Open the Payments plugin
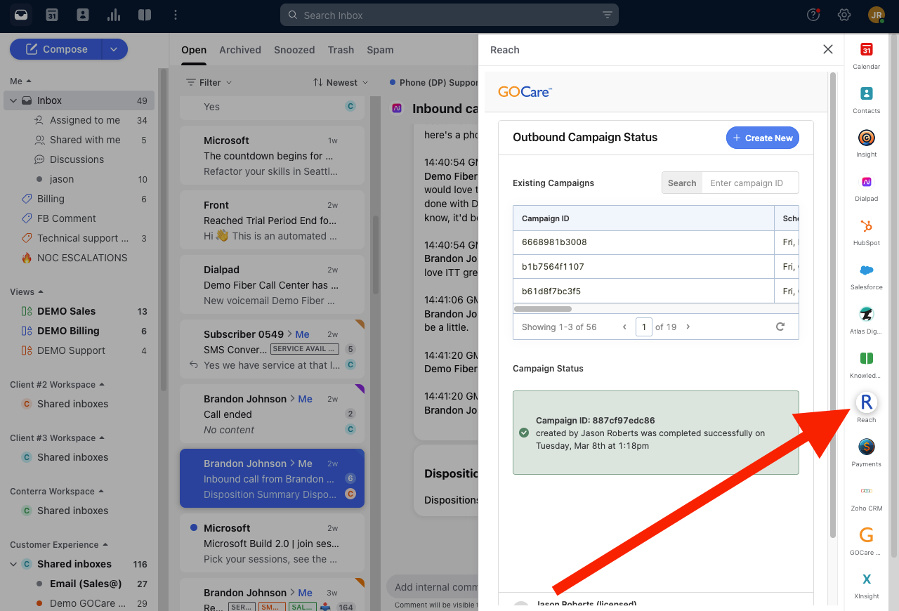Image resolution: width=899 pixels, height=611 pixels. [x=866, y=453]
